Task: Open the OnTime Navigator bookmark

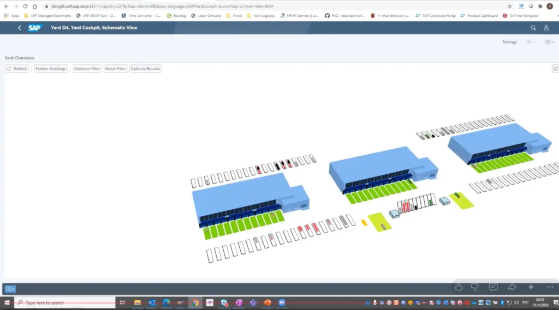Action: (520, 16)
